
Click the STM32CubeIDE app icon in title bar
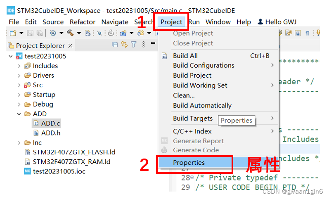pyautogui.click(x=10, y=10)
